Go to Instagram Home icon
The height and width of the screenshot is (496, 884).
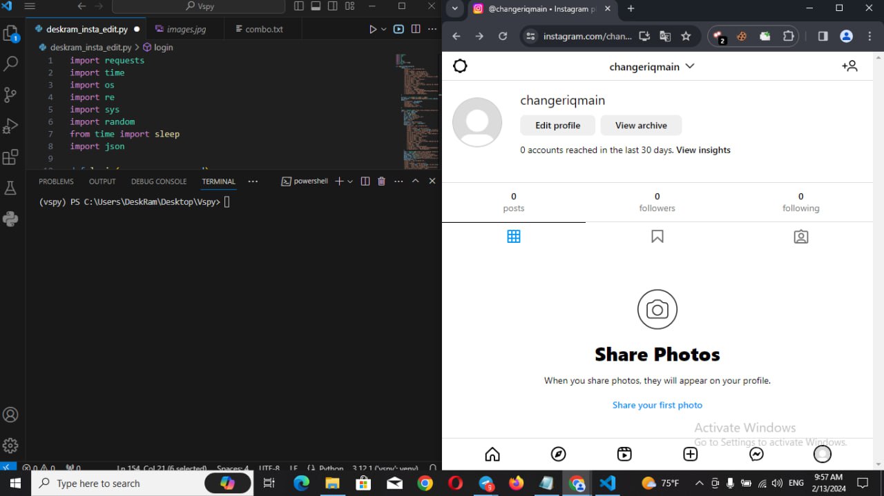tap(492, 454)
